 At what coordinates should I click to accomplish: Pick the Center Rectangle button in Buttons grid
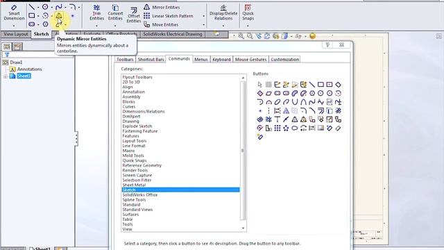tap(330, 85)
